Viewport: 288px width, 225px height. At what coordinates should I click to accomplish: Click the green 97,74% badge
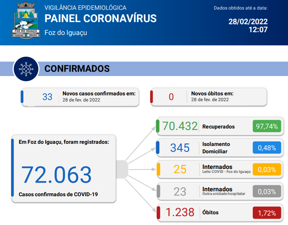(267, 126)
